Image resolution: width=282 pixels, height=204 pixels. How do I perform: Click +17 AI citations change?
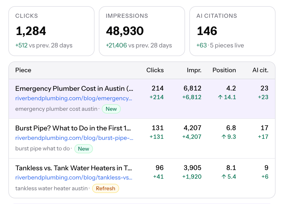point(263,137)
